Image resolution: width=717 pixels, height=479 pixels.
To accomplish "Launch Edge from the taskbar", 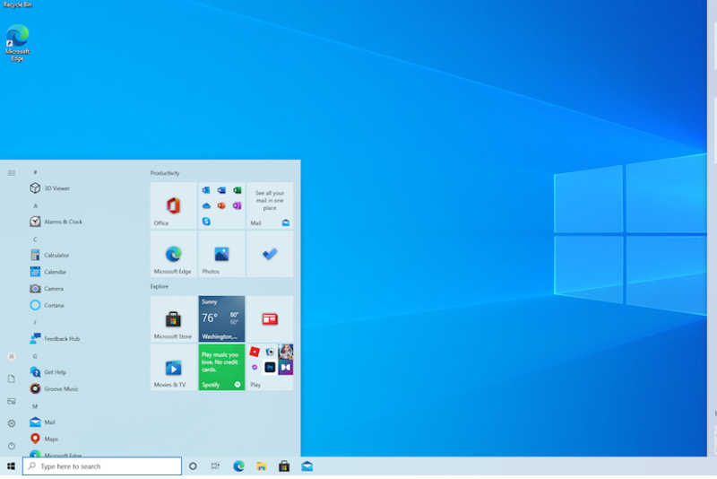I will tap(238, 466).
